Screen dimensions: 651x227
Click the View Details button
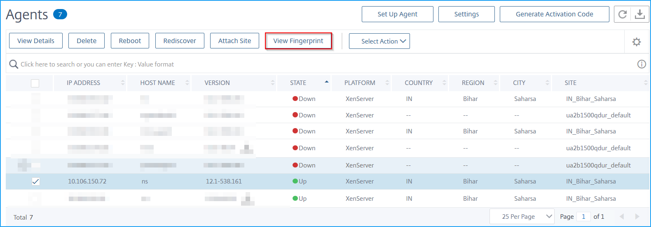[36, 41]
